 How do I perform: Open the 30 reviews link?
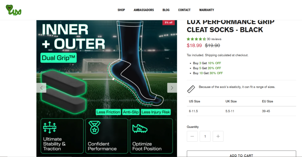214,39
